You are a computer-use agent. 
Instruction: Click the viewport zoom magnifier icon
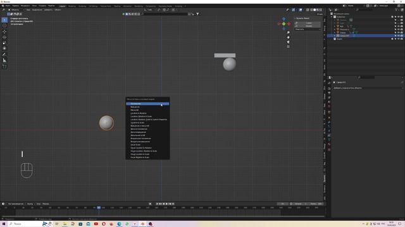coord(289,32)
